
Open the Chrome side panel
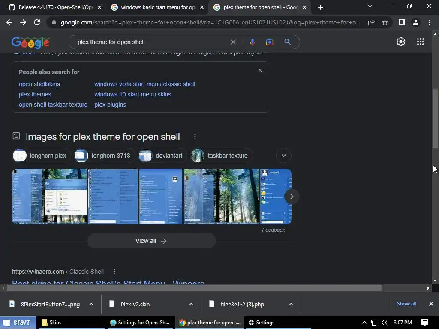(x=402, y=22)
